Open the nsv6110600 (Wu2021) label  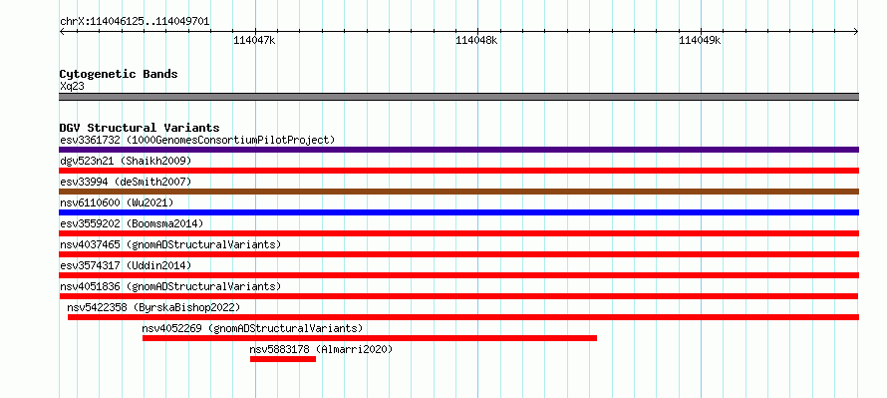click(117, 202)
